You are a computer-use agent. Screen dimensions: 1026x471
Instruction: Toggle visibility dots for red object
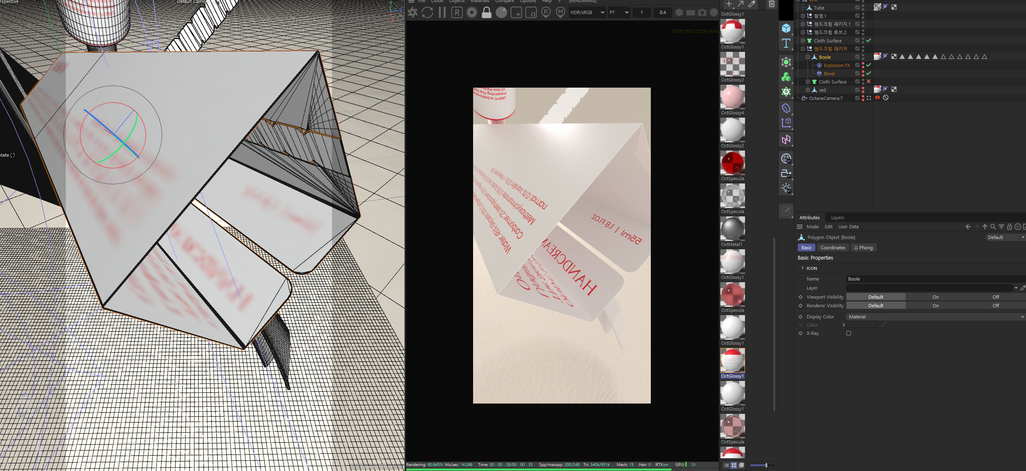pos(863,90)
